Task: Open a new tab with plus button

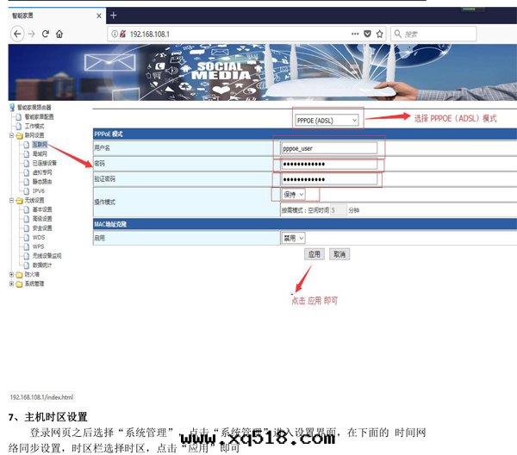Action: 114,16
